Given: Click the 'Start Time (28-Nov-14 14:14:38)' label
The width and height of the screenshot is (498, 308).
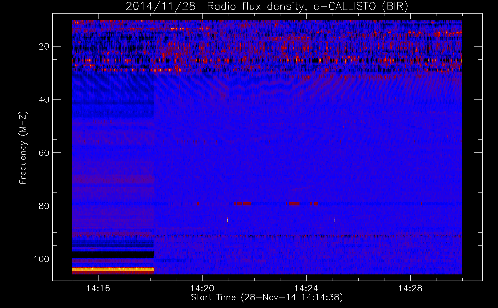Looking at the screenshot, I should [x=267, y=298].
